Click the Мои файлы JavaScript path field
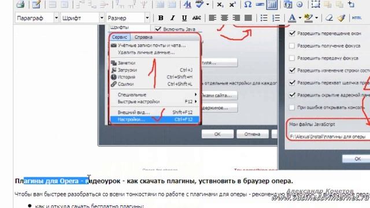 (x=330, y=136)
